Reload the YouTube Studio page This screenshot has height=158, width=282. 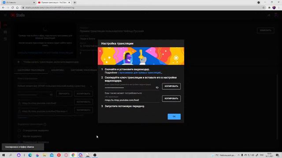pyautogui.click(x=13, y=8)
